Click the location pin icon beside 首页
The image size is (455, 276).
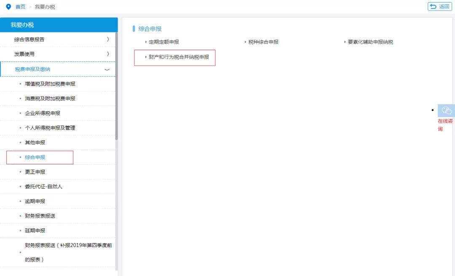[8, 7]
